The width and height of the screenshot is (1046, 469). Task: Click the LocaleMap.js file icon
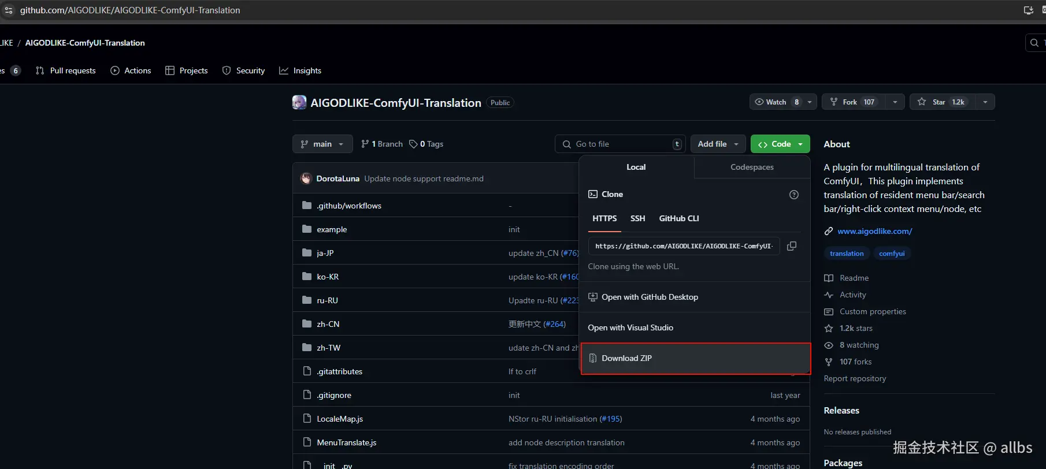pyautogui.click(x=307, y=419)
